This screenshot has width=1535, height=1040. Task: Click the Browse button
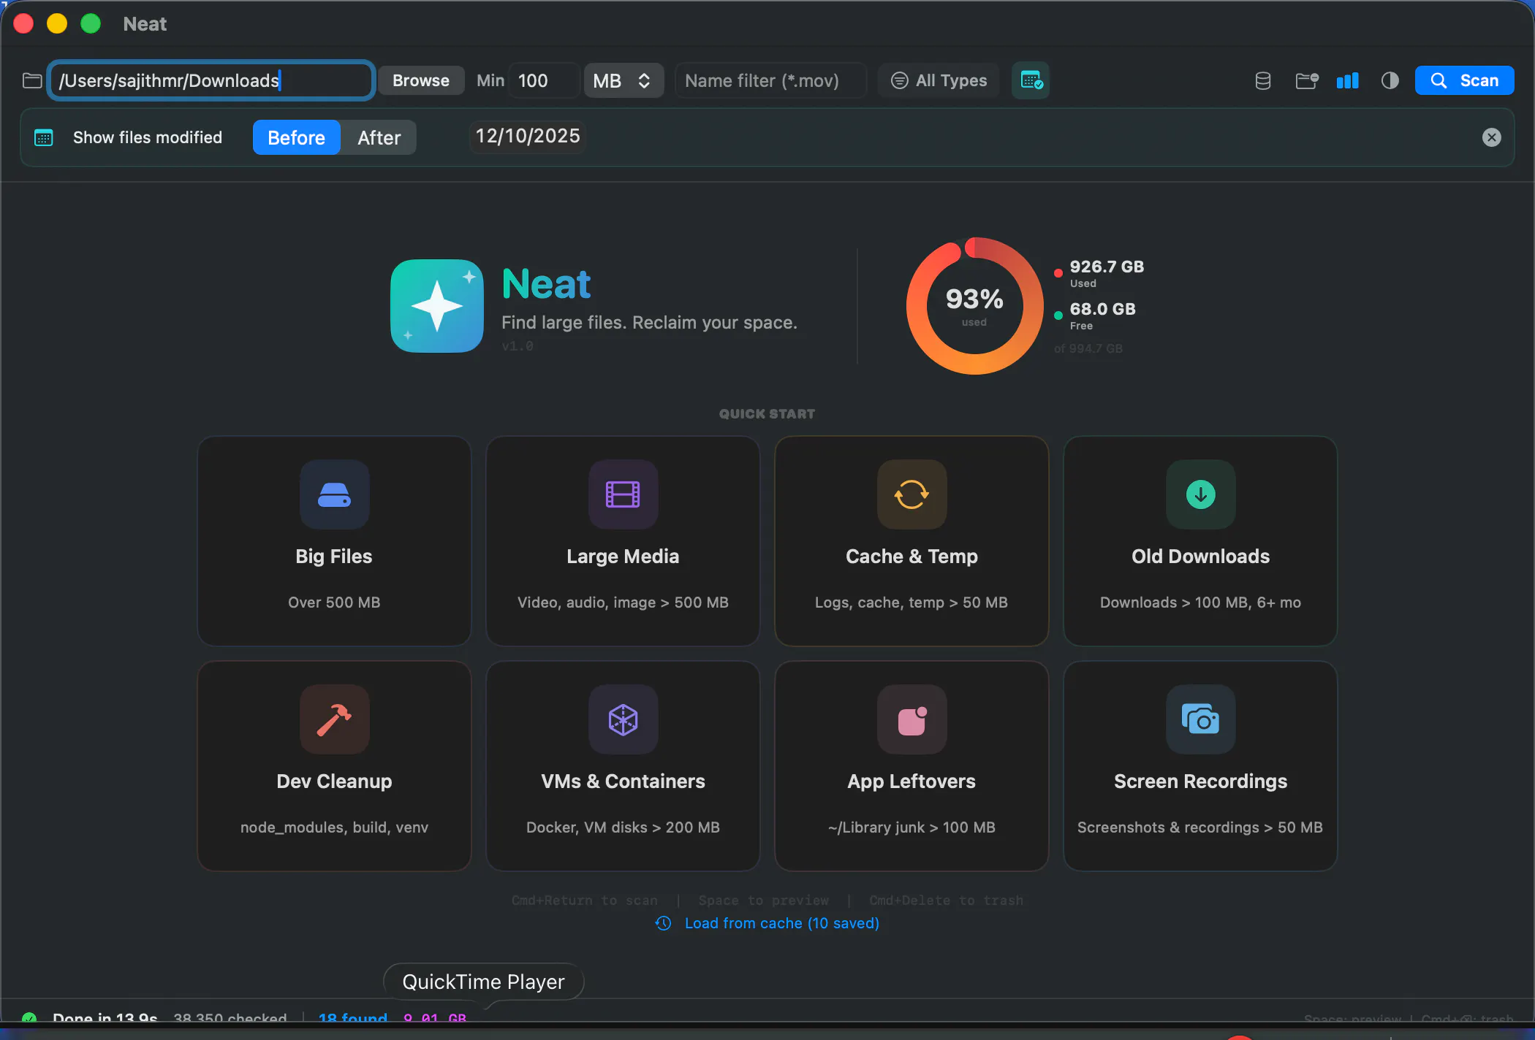point(421,80)
